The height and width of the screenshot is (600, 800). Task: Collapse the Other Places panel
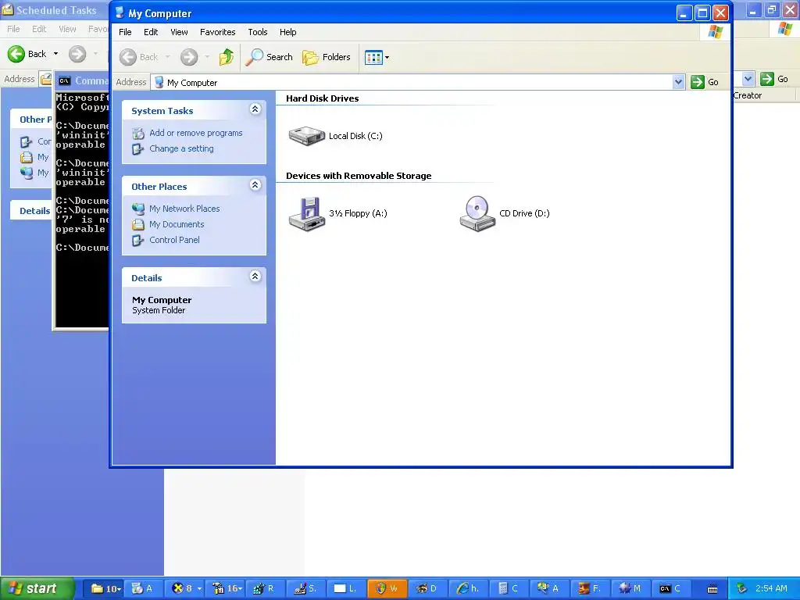coord(255,185)
